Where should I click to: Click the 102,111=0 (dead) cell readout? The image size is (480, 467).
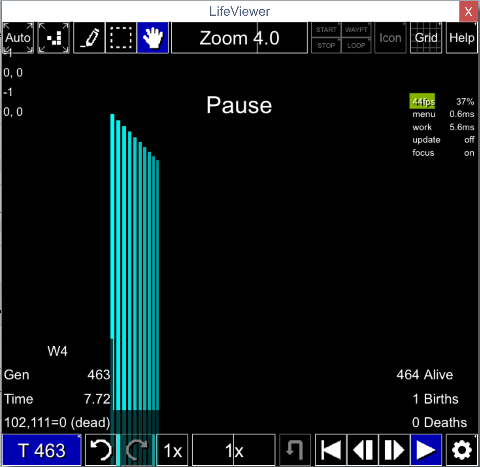coord(57,423)
